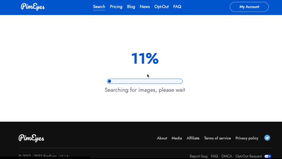
Task: Open the Twitter icon link in the footer
Action: [267, 138]
